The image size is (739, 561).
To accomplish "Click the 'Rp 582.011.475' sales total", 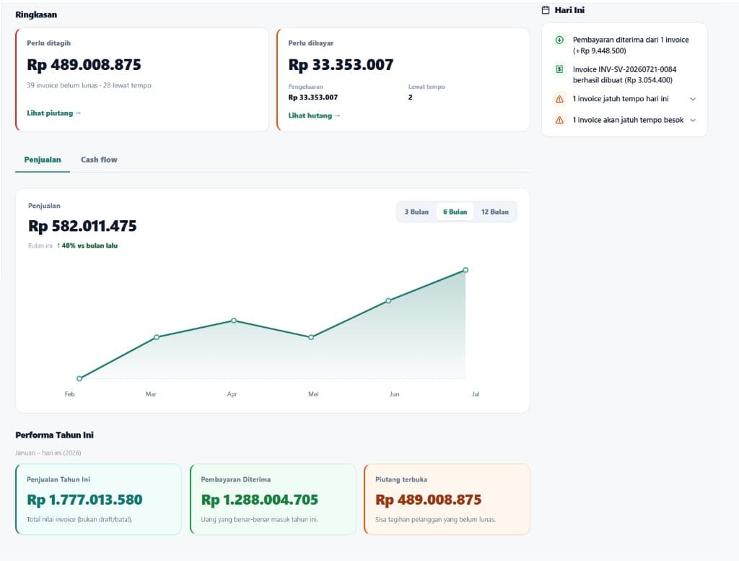I will [82, 226].
